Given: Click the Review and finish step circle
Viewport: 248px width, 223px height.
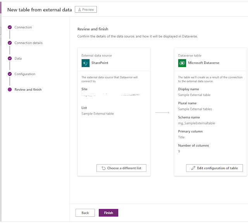Looking at the screenshot, I should click(10, 89).
